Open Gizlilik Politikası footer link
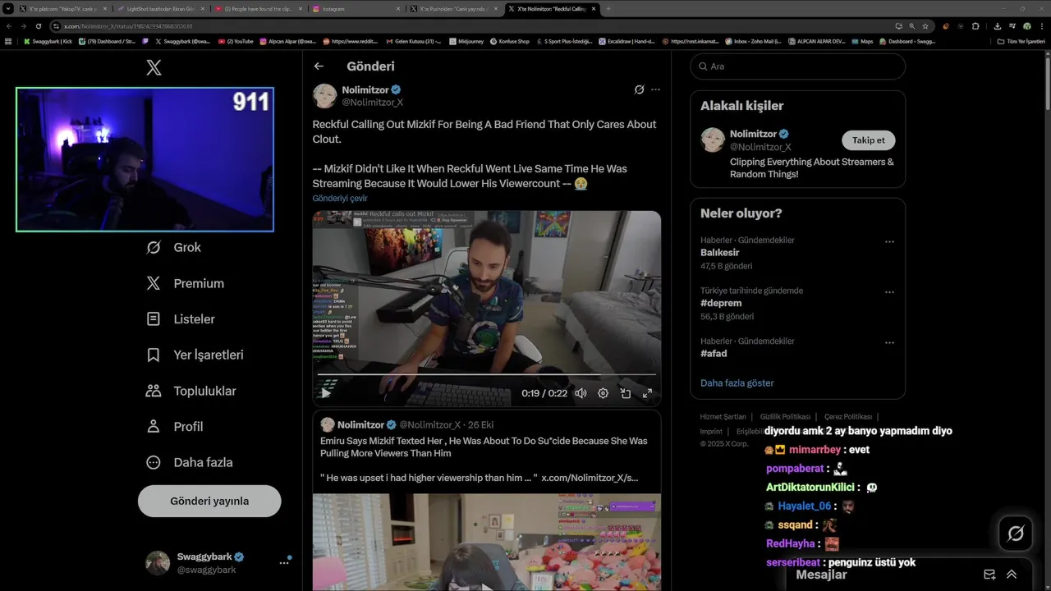The height and width of the screenshot is (591, 1051). point(785,417)
